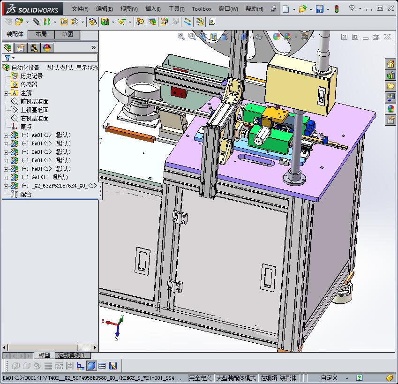Switch to the 布局 tab
The image size is (398, 384).
pyautogui.click(x=41, y=34)
